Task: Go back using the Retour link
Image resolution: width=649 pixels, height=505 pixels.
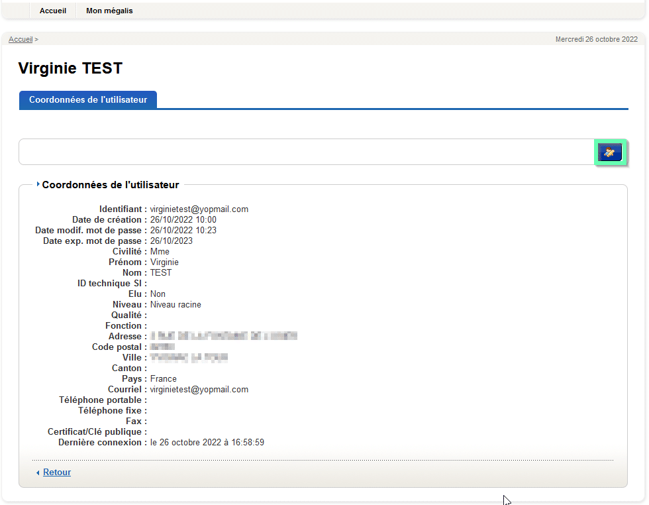Action: 57,473
